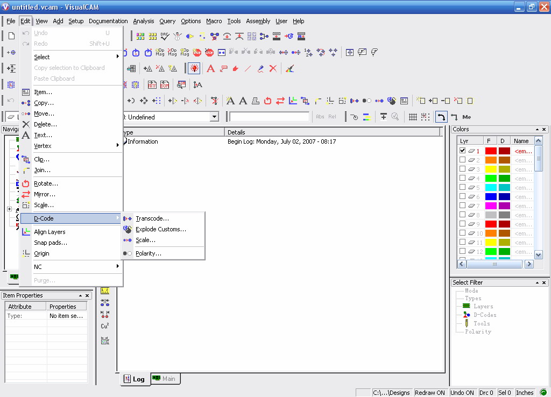Enable the layer 4 checkbox
This screenshot has height=397, width=551.
point(462,178)
